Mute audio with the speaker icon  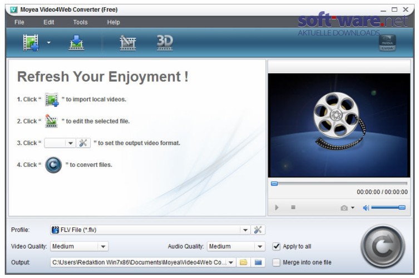[366, 208]
